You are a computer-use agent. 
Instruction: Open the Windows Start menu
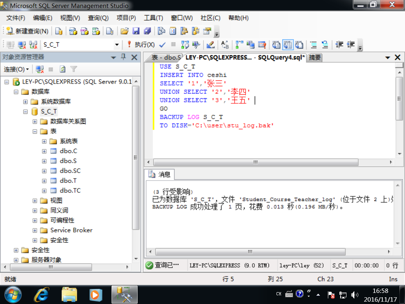(13, 294)
